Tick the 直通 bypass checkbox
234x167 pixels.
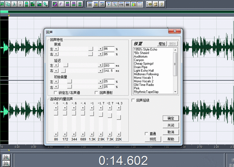point(146,134)
